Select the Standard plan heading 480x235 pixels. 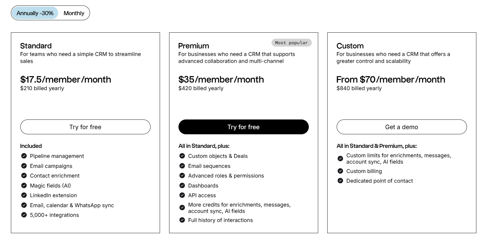point(36,46)
